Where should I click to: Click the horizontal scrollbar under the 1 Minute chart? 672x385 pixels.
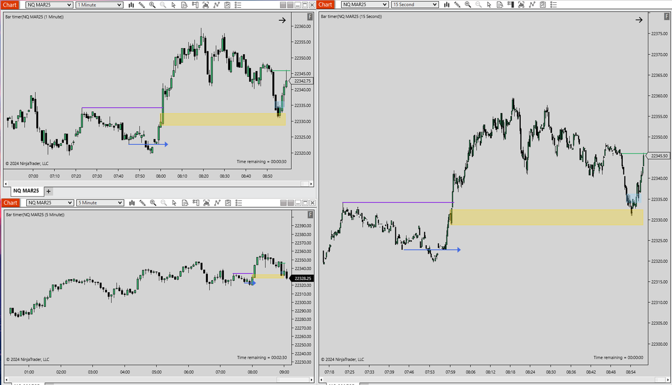[x=157, y=183]
